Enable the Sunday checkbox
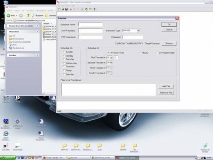This screenshot has height=160, width=213. coord(64,52)
